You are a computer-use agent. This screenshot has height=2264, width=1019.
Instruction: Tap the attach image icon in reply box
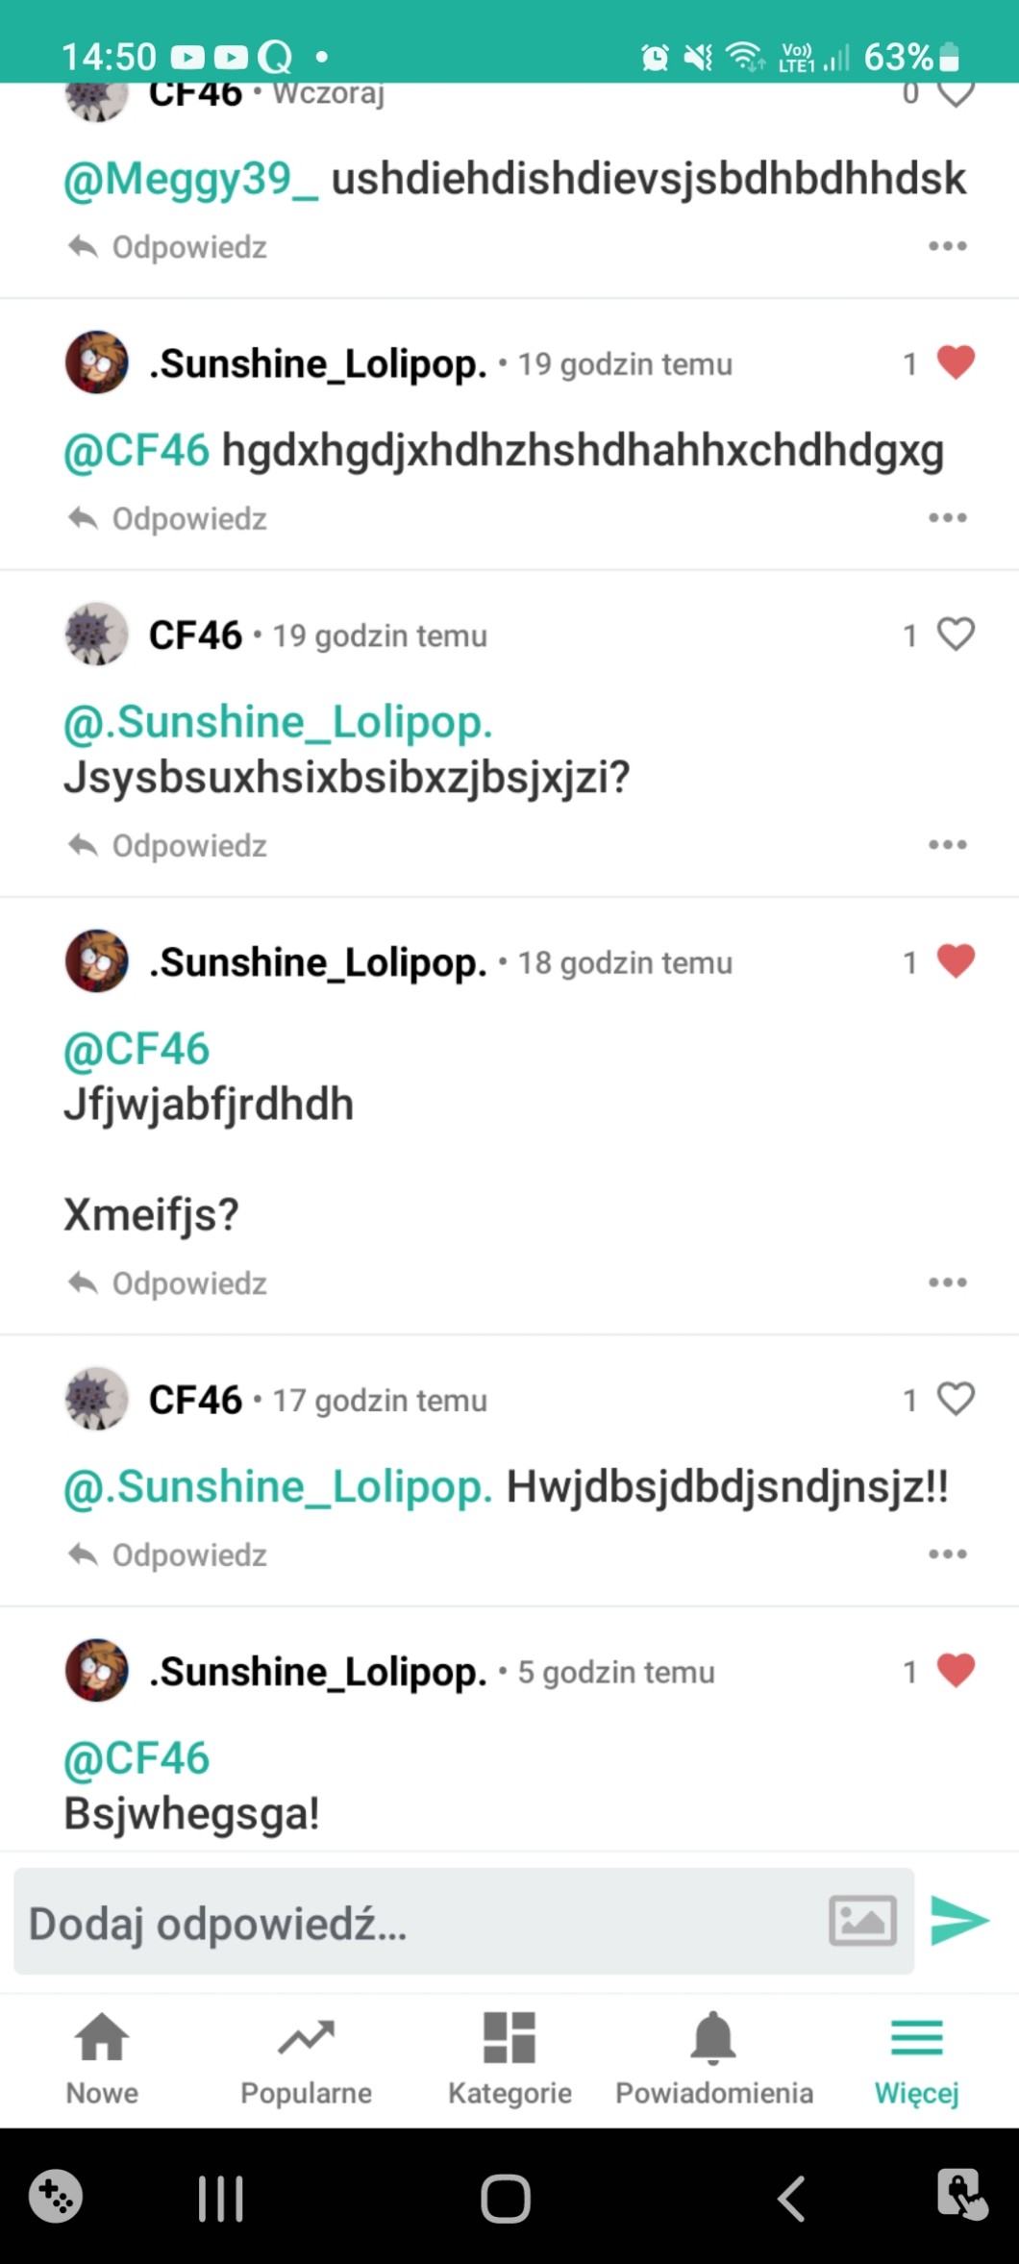coord(862,1921)
